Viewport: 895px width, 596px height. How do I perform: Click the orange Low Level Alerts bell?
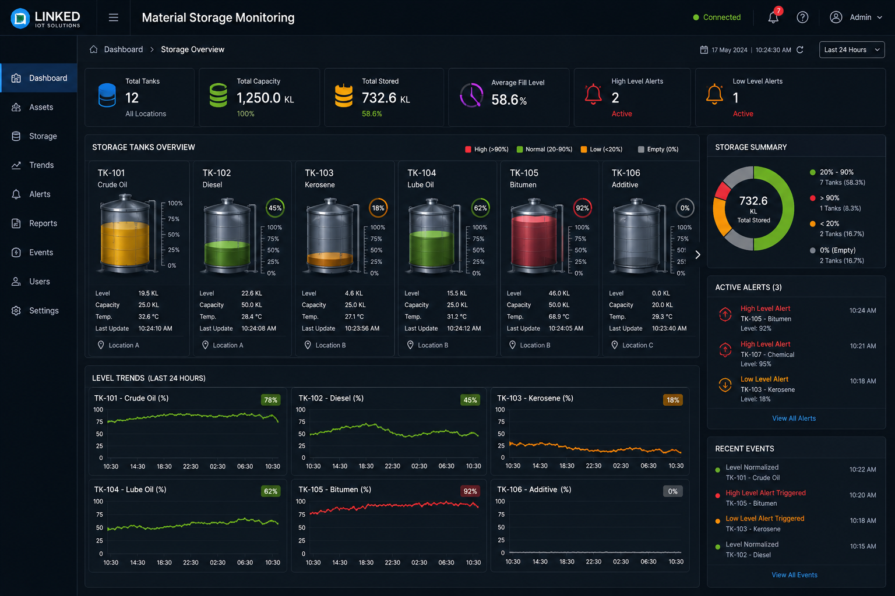[x=714, y=94]
